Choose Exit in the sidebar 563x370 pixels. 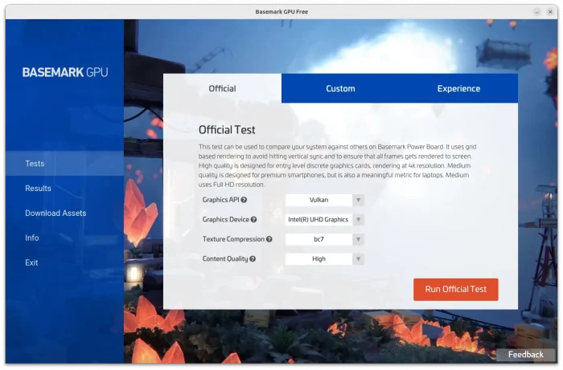coord(64,262)
